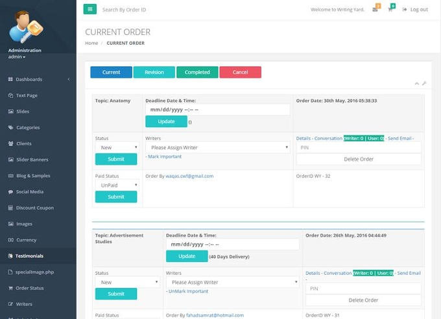The height and width of the screenshot is (319, 441).
Task: Expand the Dashboards sidebar menu
Action: pyautogui.click(x=38, y=79)
